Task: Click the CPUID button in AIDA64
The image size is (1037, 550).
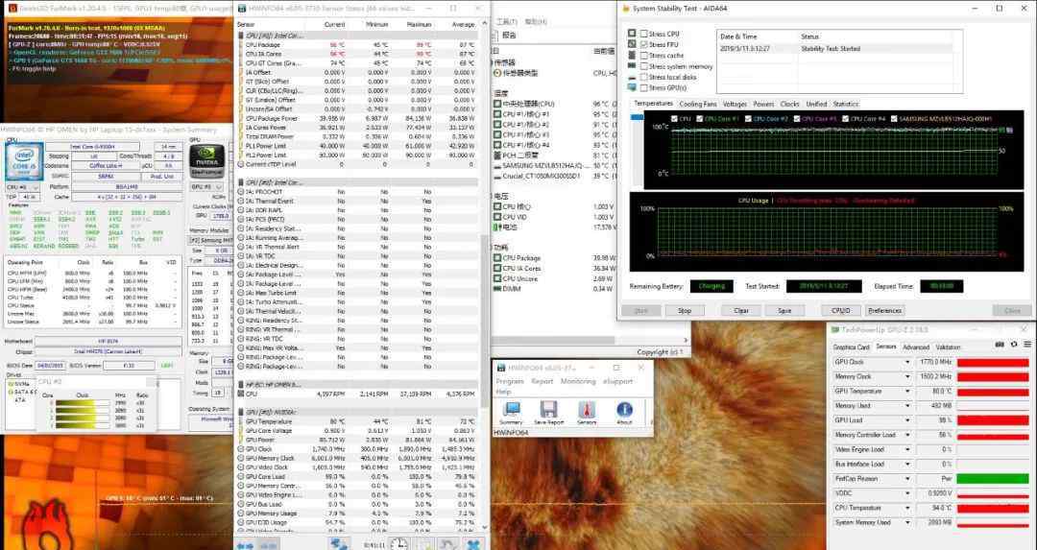Action: tap(840, 310)
